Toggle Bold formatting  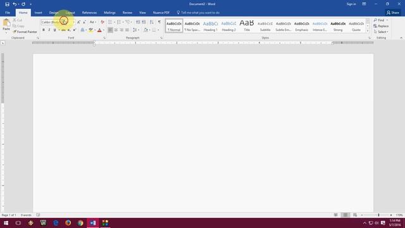pyautogui.click(x=44, y=30)
